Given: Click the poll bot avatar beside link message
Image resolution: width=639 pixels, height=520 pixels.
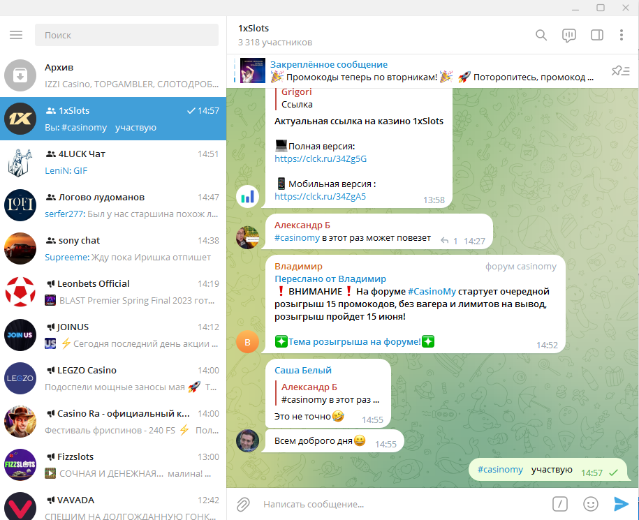Looking at the screenshot, I should [247, 197].
